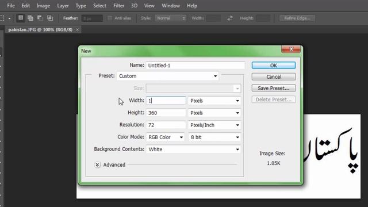Expand the Advanced section chevron
Screen dimensions: 368x207
tap(97, 165)
